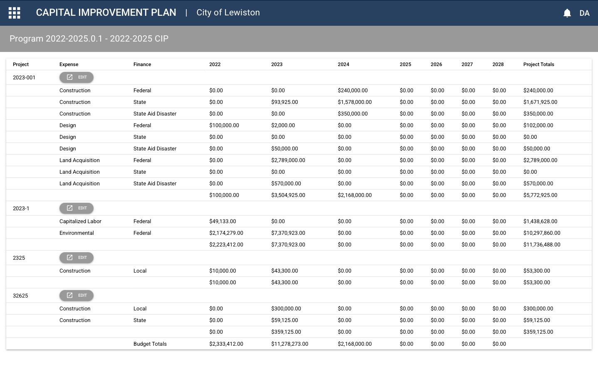Click the $5,772,925.00 project total cell
This screenshot has height=369, width=598.
540,195
